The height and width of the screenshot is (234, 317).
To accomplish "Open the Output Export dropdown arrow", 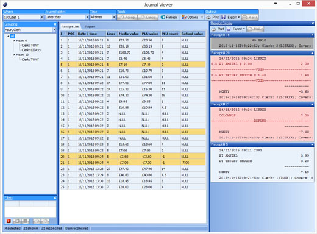I will [x=239, y=17].
